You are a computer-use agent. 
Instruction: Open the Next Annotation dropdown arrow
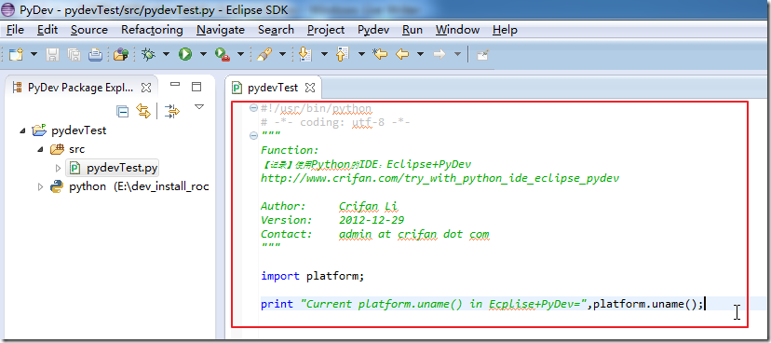[324, 54]
